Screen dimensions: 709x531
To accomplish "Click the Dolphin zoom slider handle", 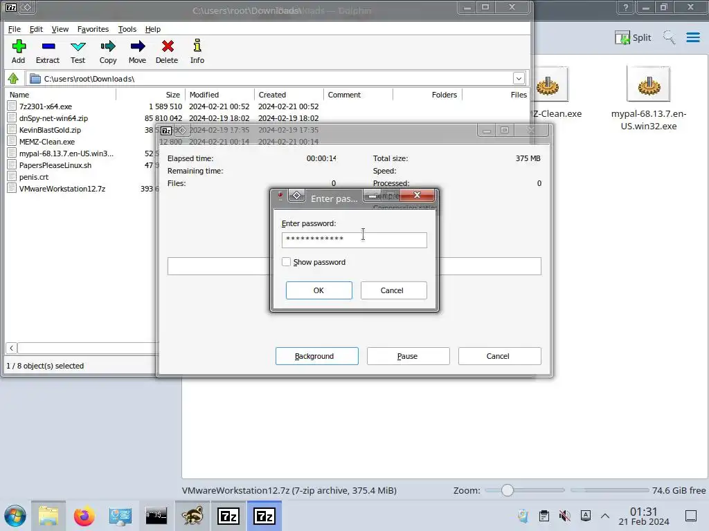I will click(x=508, y=490).
